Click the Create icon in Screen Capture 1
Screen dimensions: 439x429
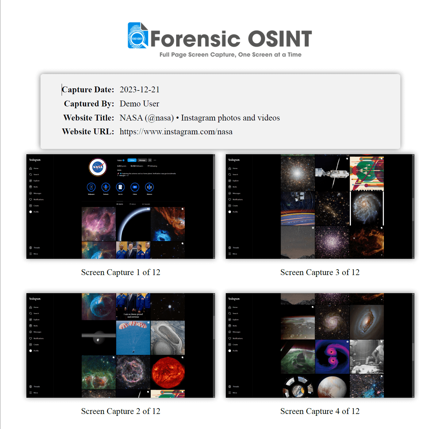[30, 205]
